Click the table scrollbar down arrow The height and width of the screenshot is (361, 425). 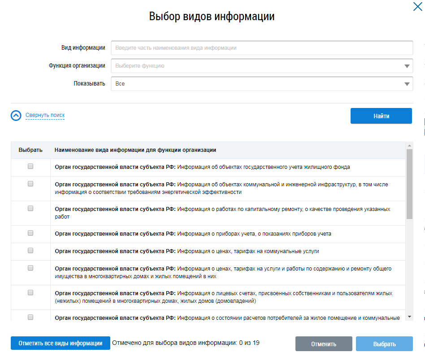tap(409, 317)
